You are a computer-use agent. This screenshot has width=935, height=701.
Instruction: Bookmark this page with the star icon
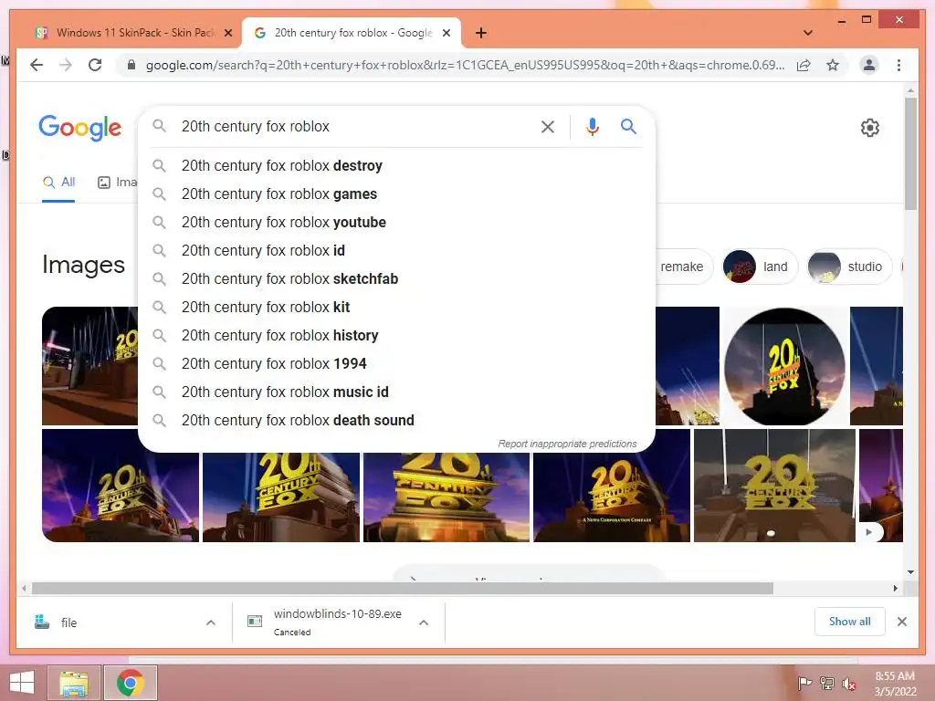pyautogui.click(x=833, y=65)
